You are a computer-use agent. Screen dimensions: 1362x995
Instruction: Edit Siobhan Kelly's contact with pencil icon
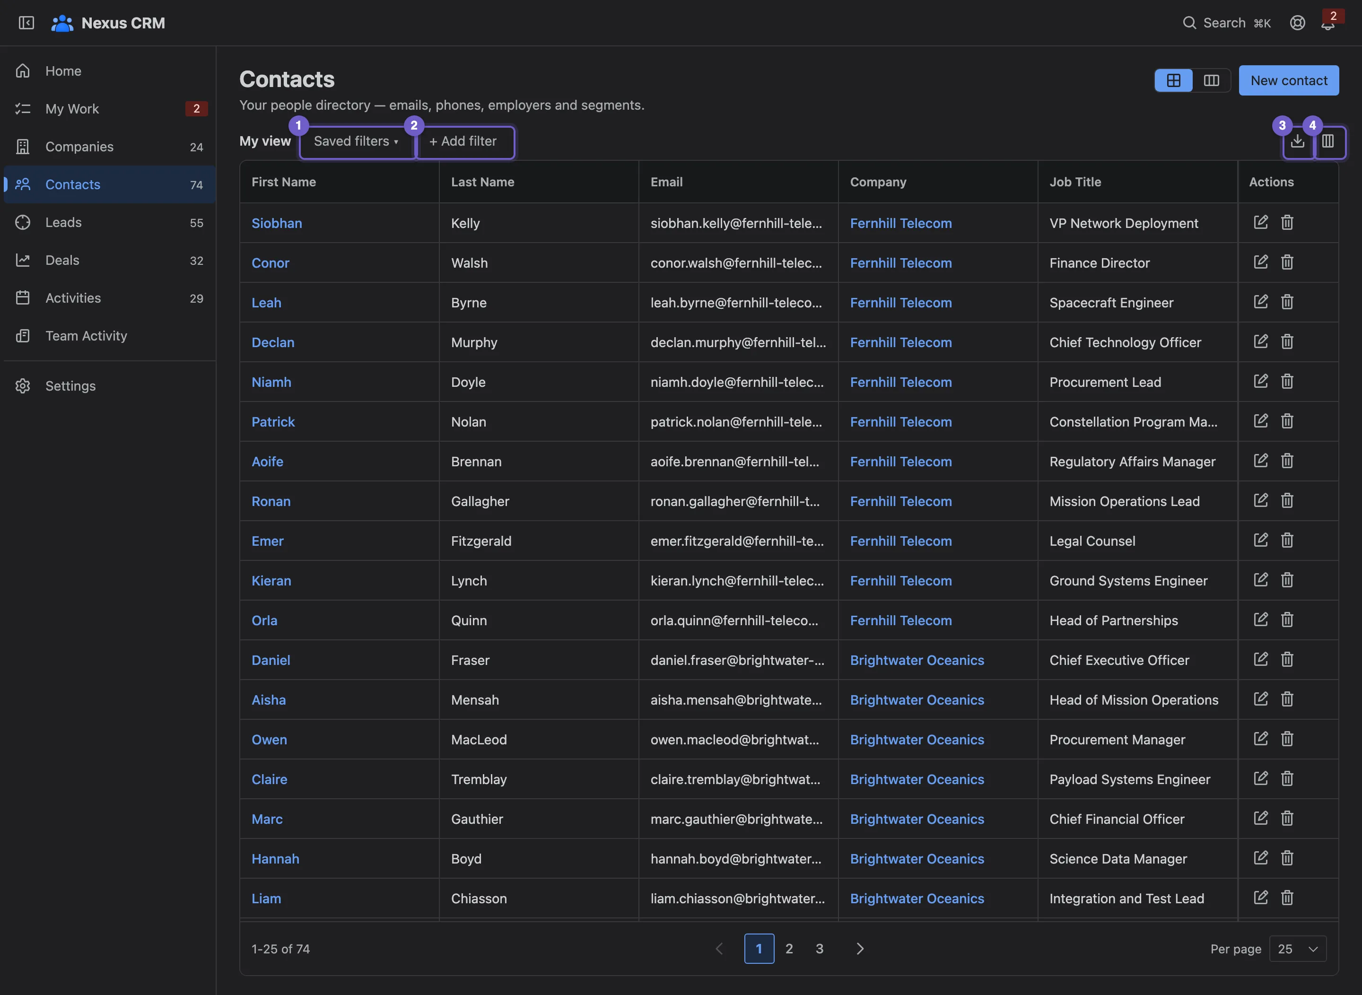tap(1260, 222)
